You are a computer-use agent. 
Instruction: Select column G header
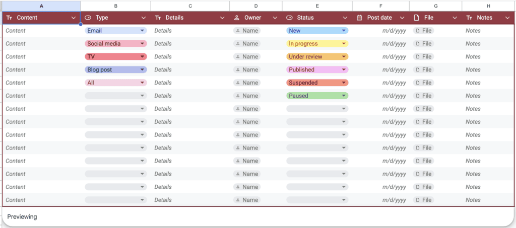tap(436, 6)
